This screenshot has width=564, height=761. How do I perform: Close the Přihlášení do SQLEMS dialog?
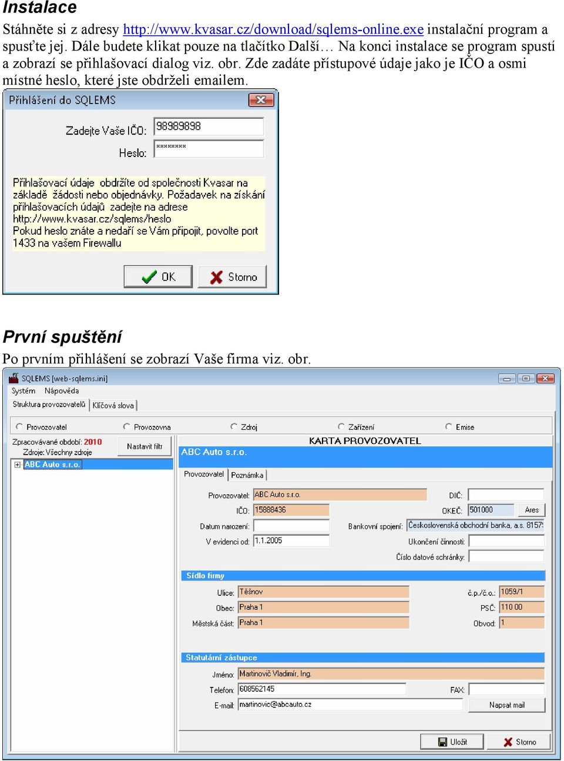pyautogui.click(x=261, y=100)
